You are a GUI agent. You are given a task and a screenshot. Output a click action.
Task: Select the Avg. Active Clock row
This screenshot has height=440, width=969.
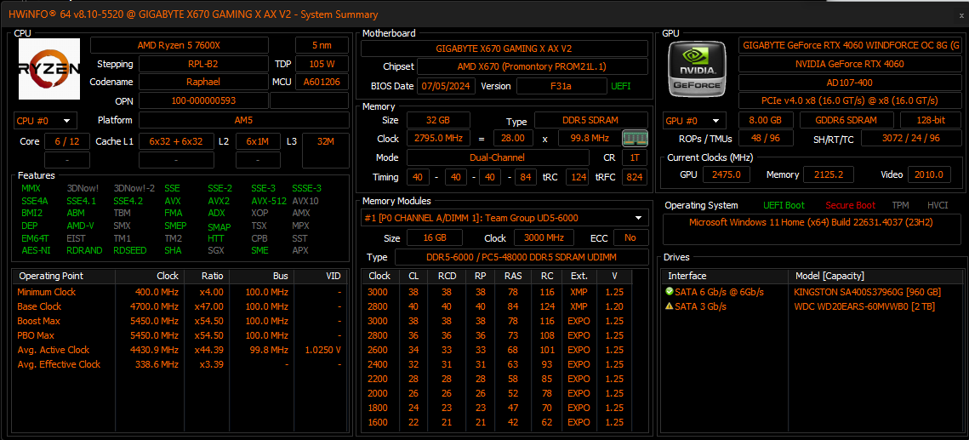point(180,350)
